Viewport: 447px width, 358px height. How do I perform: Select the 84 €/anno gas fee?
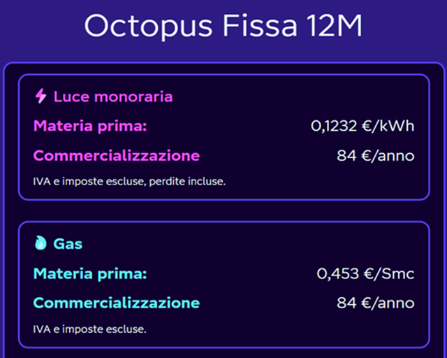375,303
